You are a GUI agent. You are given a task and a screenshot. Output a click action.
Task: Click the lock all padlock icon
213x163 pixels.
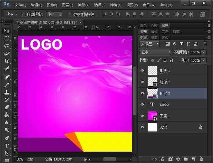coord(172,60)
